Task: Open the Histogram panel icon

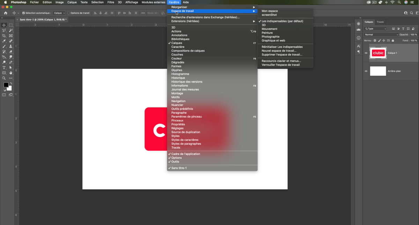Action: pos(359,30)
